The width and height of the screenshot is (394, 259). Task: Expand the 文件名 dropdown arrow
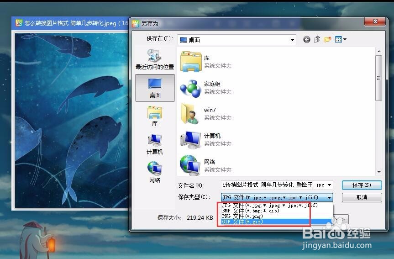pyautogui.click(x=330, y=185)
